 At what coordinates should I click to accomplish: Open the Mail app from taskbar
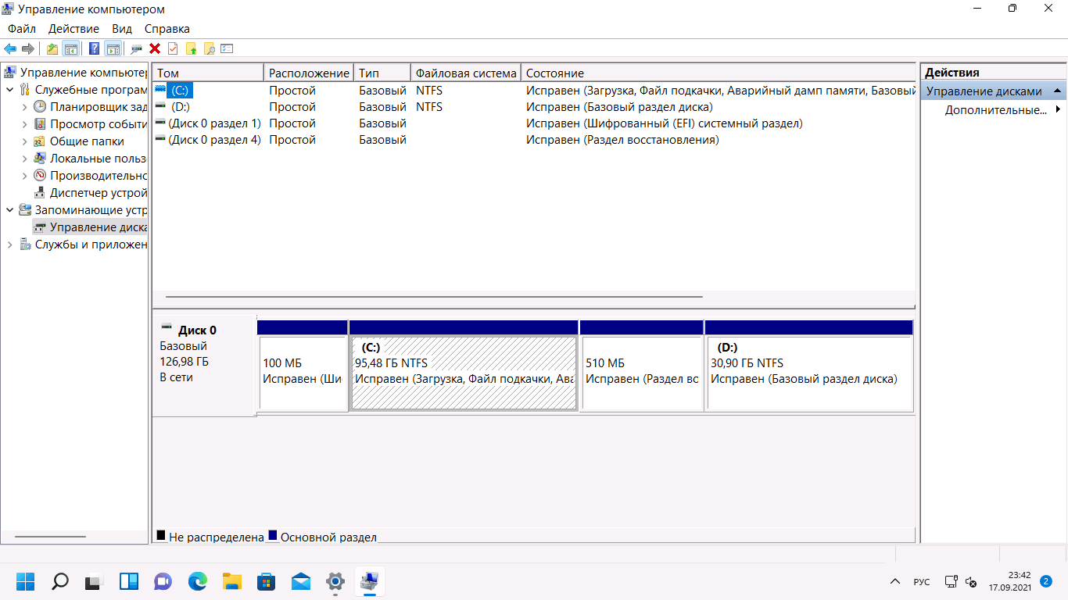coord(300,581)
